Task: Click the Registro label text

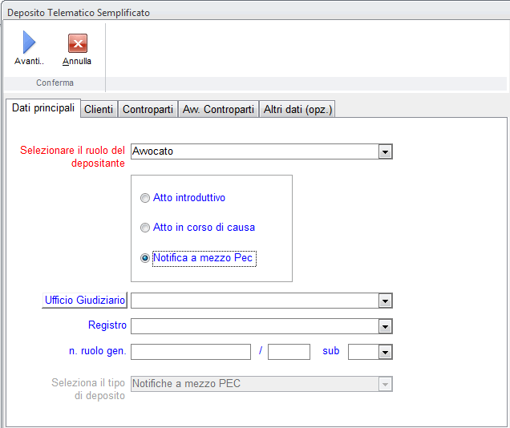Action: (x=107, y=325)
